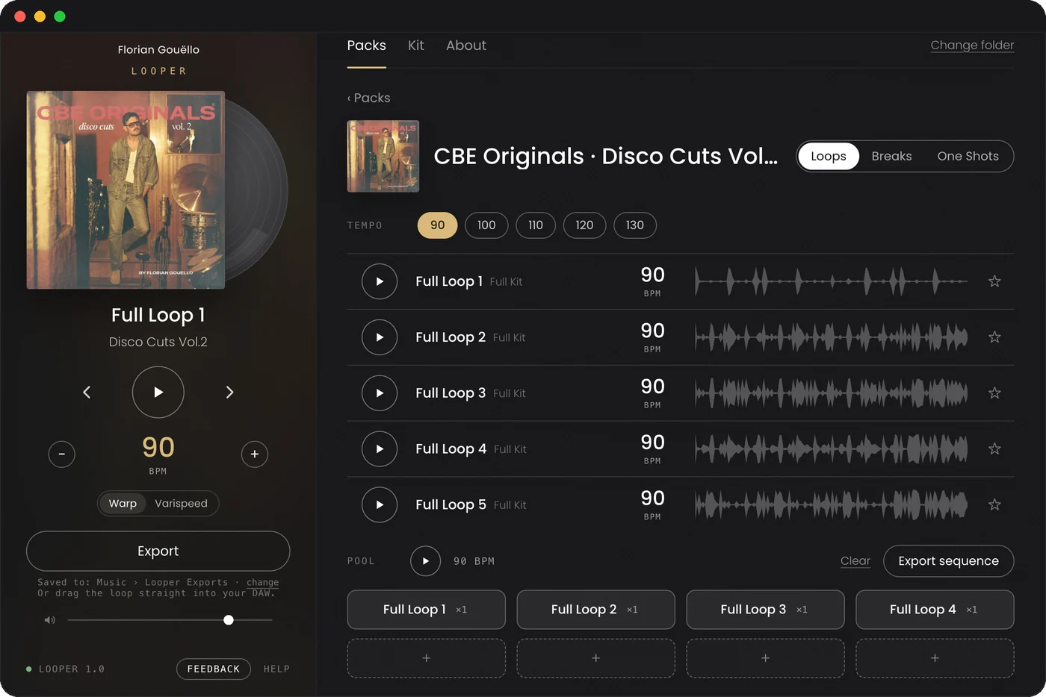Decrease the BPM with the minus button

click(61, 454)
